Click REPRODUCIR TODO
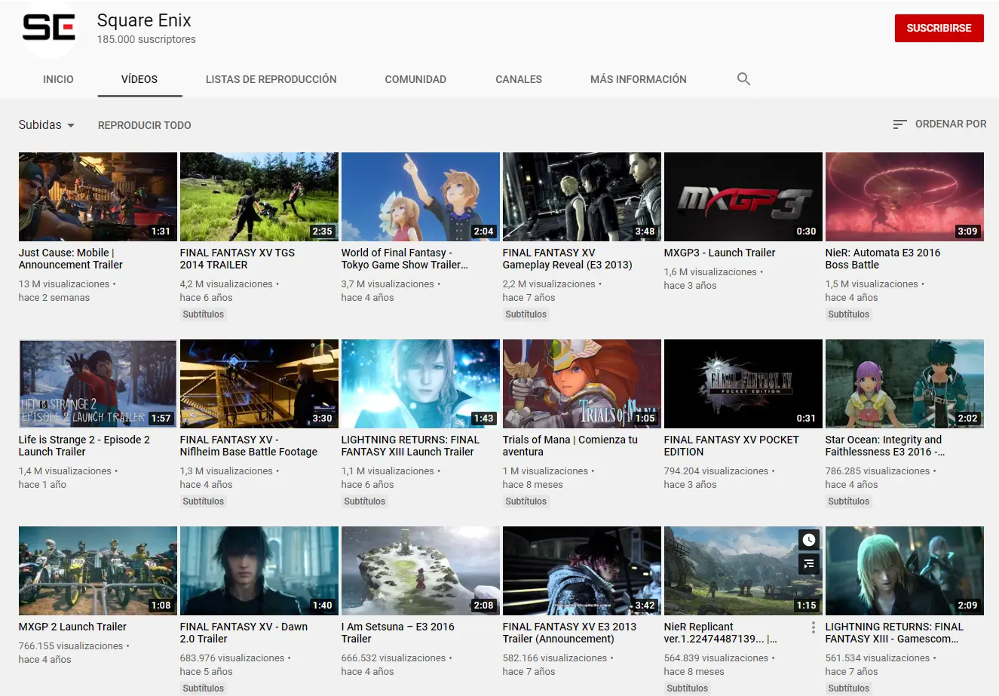Screen dimensions: 999x696 [x=145, y=125]
